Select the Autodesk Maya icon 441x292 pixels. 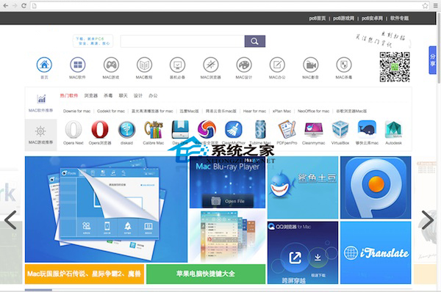(393, 129)
